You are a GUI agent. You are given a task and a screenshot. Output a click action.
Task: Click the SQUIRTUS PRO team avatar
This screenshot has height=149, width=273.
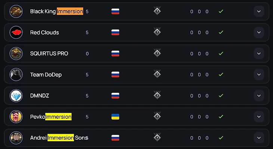point(16,54)
